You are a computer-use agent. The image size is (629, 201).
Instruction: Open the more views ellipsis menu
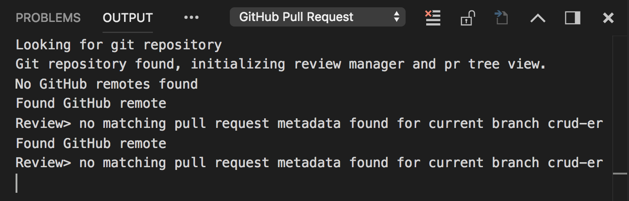point(191,17)
